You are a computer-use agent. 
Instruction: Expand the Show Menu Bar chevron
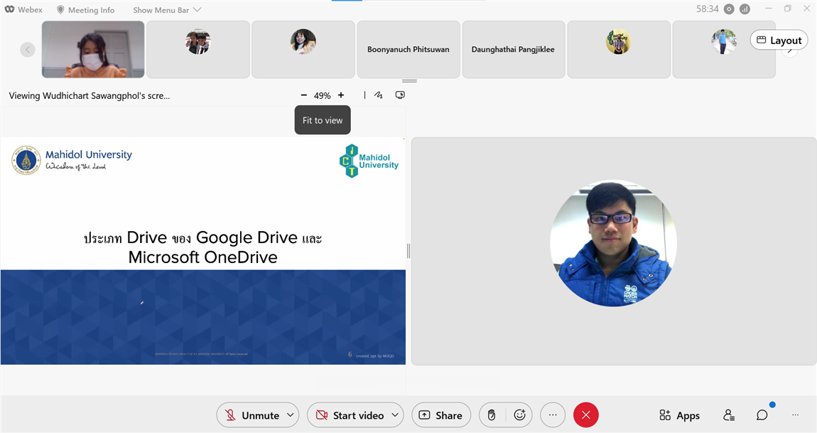click(197, 10)
